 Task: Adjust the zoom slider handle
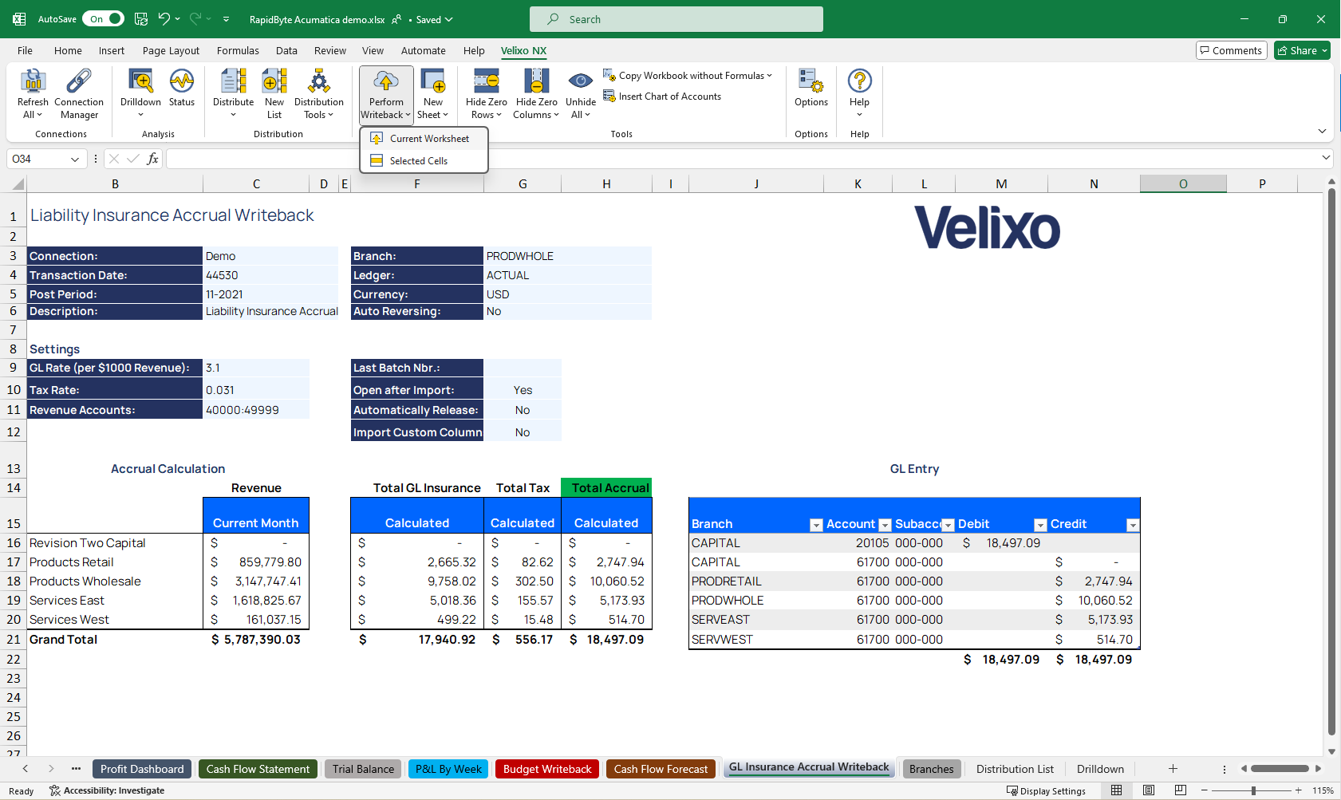pyautogui.click(x=1254, y=790)
